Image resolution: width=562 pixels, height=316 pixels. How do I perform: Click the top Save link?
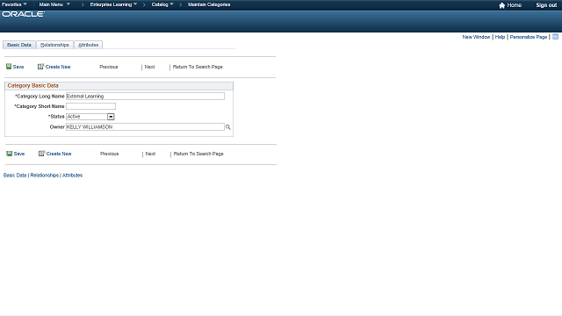pyautogui.click(x=18, y=67)
